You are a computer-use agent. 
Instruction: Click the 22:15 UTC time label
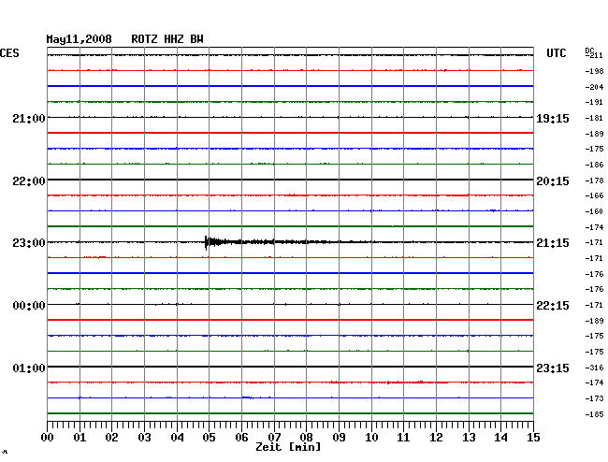(x=553, y=306)
